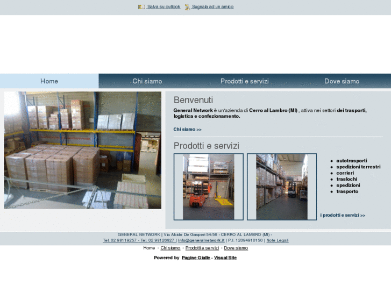Screen dimensions: 391x293
Task: Click the footer Prodotti e servizi link
Action: [202, 248]
